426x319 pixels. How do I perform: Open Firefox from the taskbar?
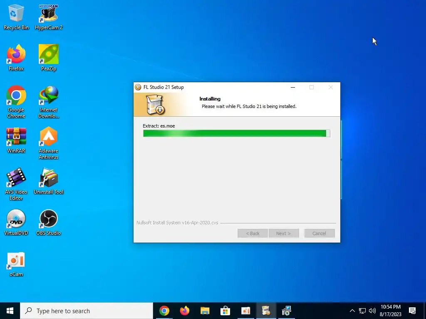tap(184, 311)
